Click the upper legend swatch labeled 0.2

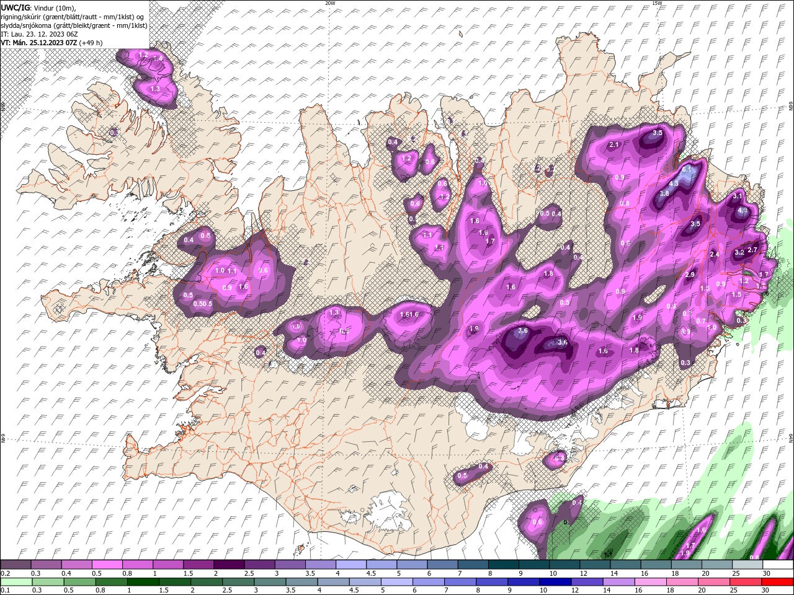point(16,565)
